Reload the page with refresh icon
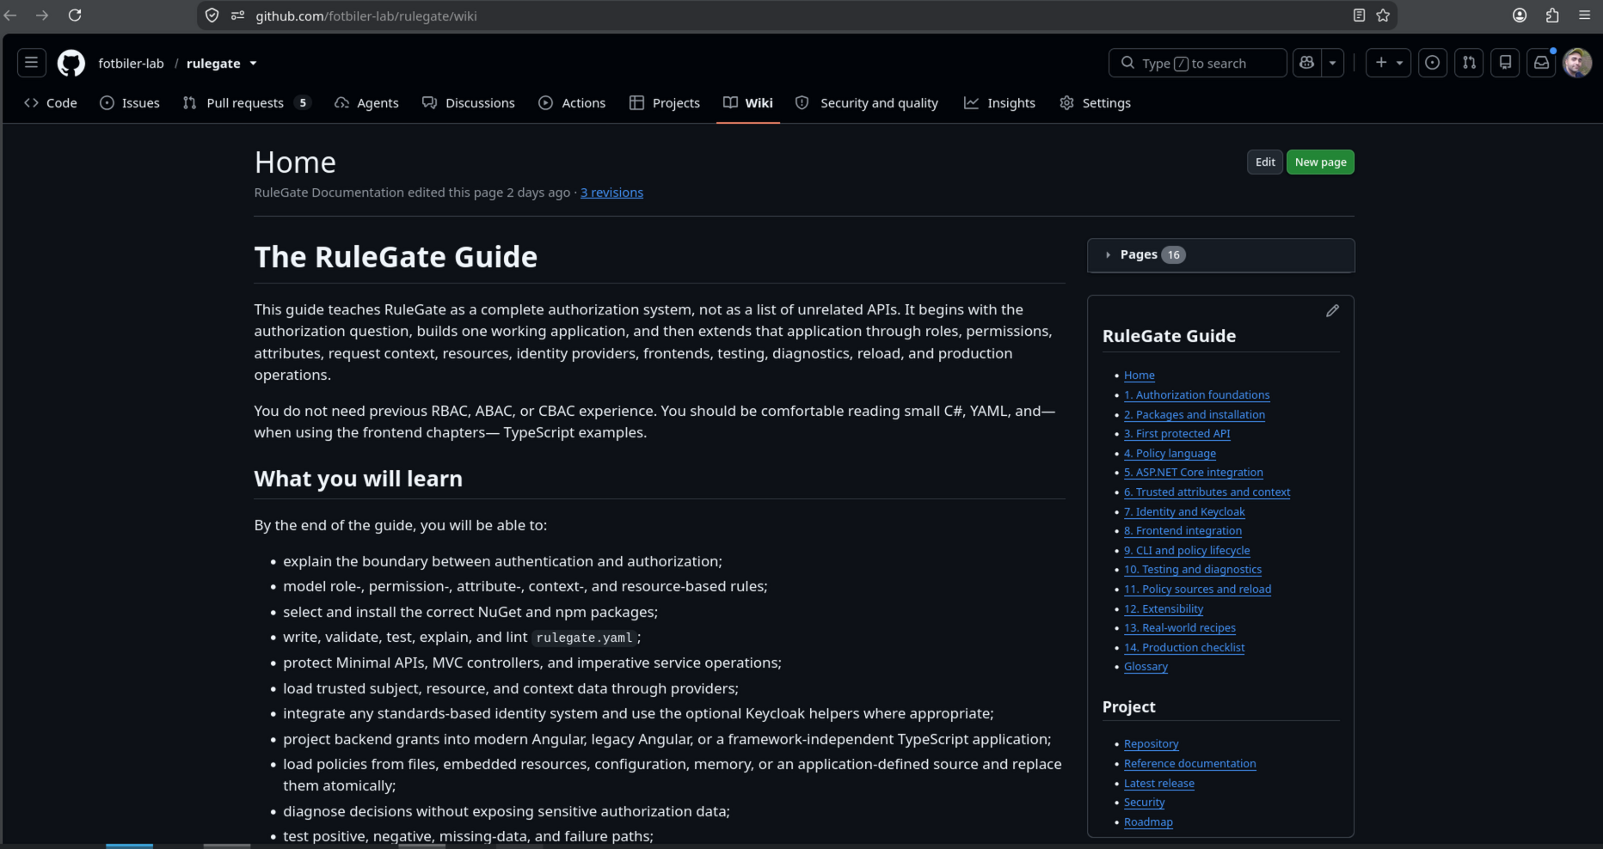The width and height of the screenshot is (1603, 849). [75, 15]
